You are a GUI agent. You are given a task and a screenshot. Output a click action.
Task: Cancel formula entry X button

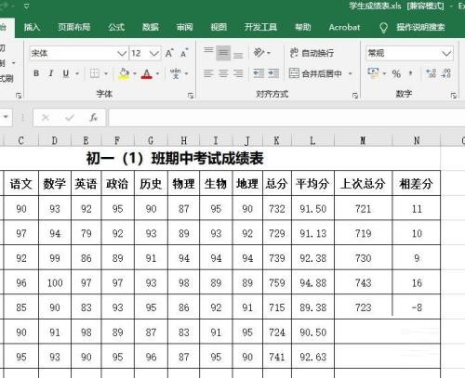click(x=46, y=117)
